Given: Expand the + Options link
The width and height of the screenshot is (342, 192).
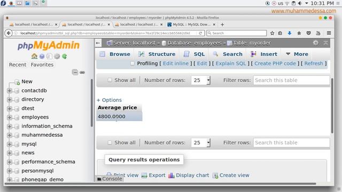Looking at the screenshot, I should point(109,100).
